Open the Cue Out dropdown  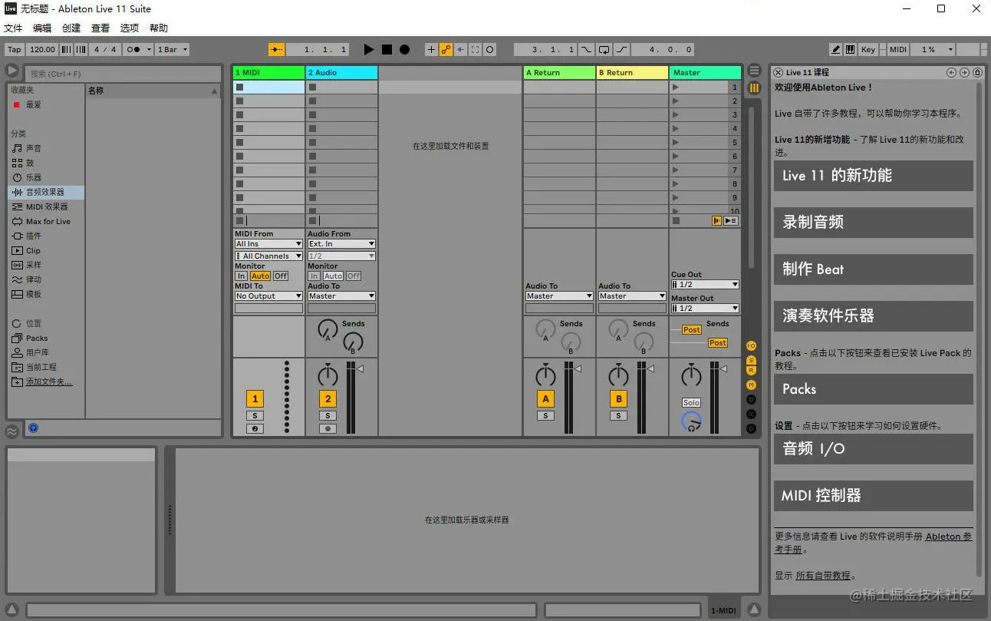[705, 285]
